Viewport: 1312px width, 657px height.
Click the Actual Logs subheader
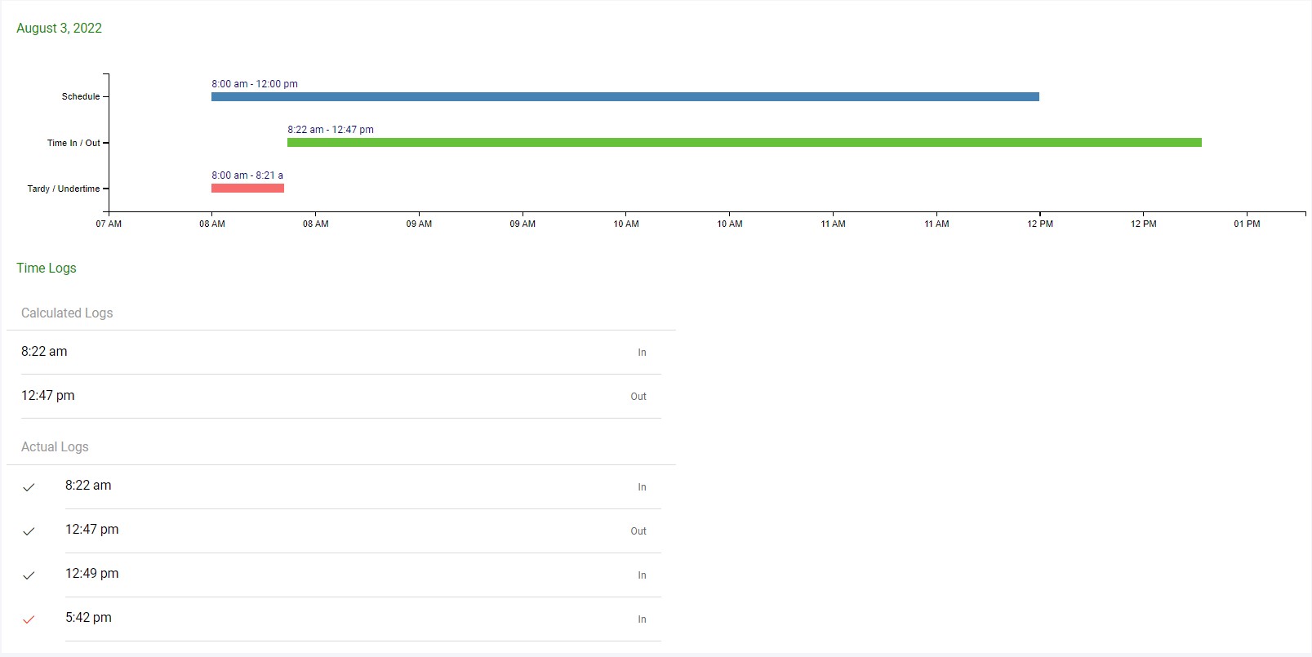55,447
